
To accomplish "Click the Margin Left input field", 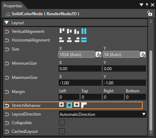I will point(69,97).
